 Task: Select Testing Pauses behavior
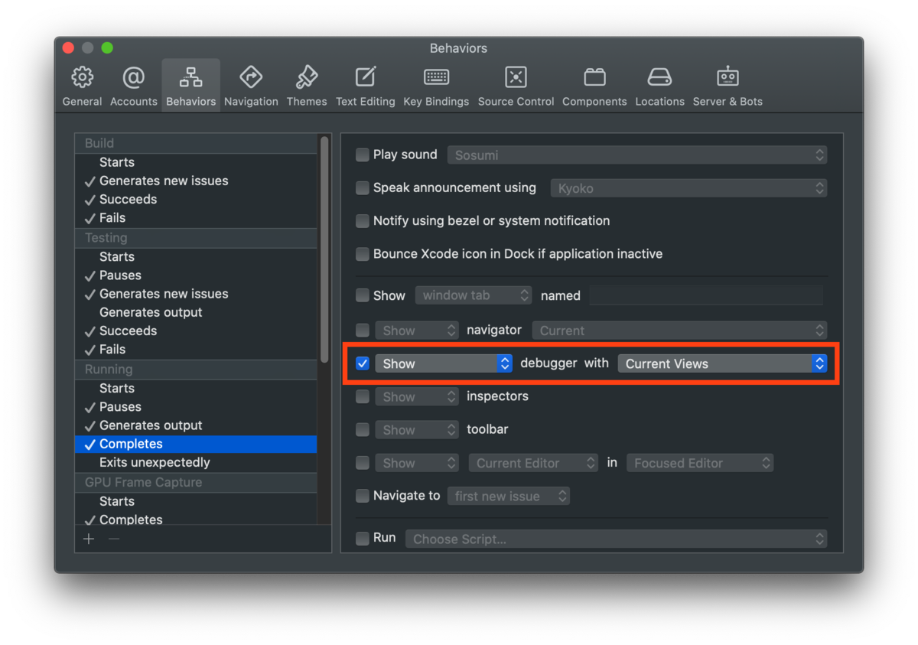click(x=196, y=275)
